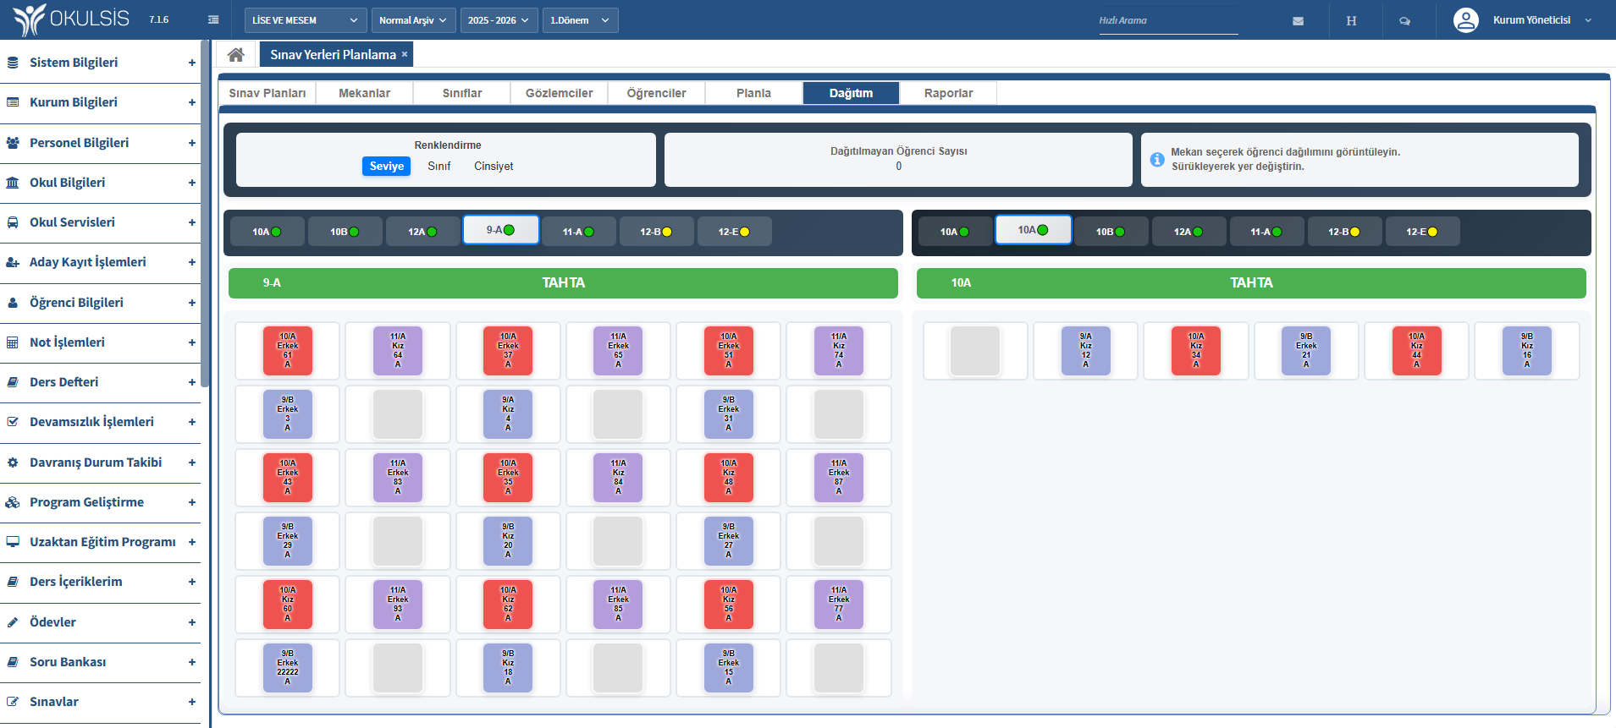Click the red 10/A Erkek 61 seat
This screenshot has width=1616, height=728.
(288, 350)
